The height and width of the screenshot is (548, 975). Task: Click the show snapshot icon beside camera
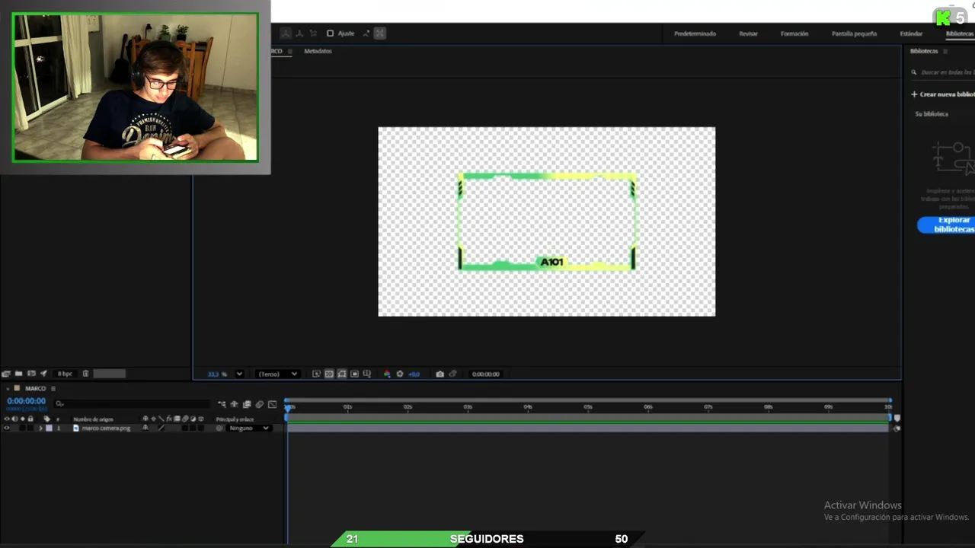452,374
